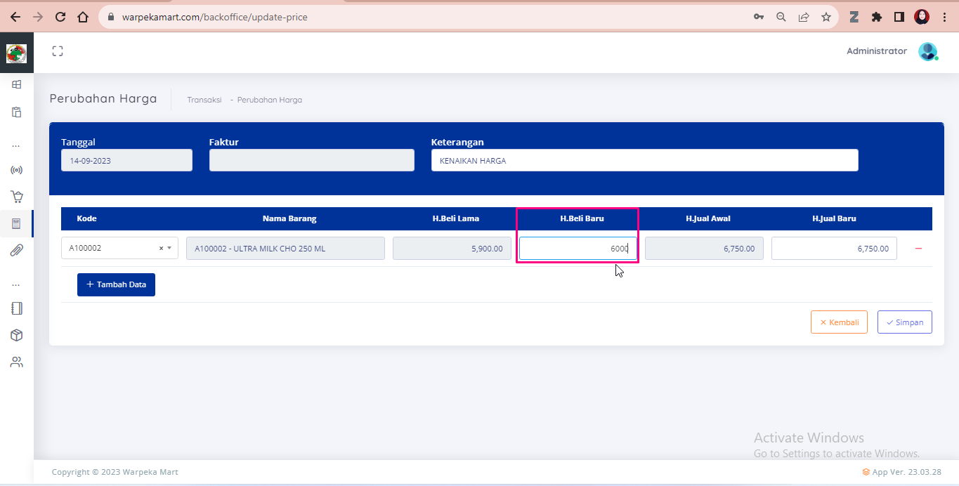
Task: Click the Faktur input field
Action: point(312,160)
